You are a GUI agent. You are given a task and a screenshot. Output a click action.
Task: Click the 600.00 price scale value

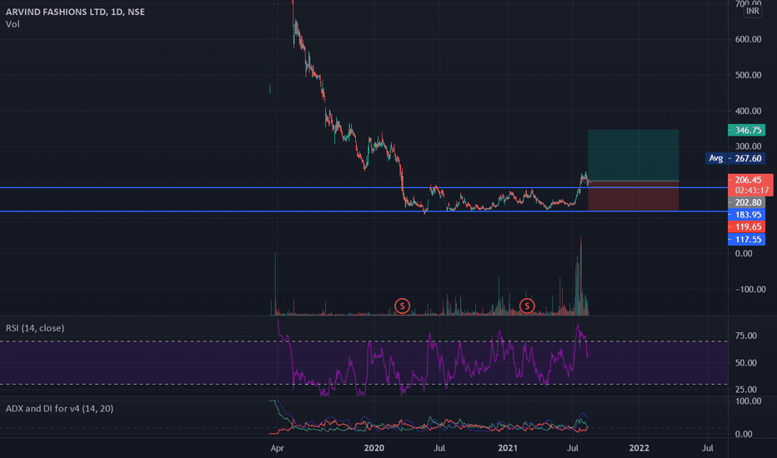tap(748, 39)
